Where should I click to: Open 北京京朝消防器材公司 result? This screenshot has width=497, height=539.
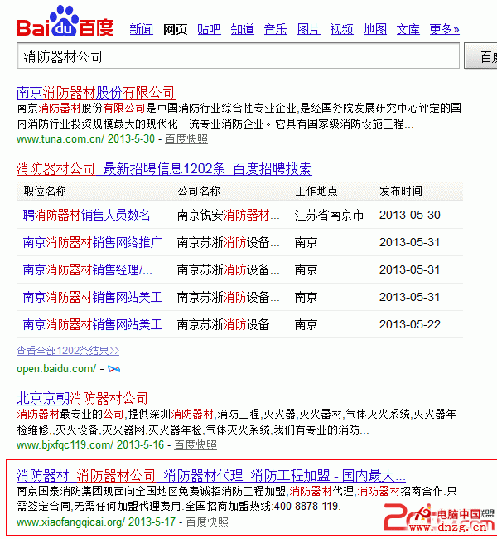pyautogui.click(x=83, y=398)
